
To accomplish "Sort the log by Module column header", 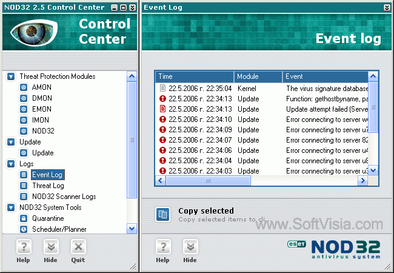I will tap(258, 76).
